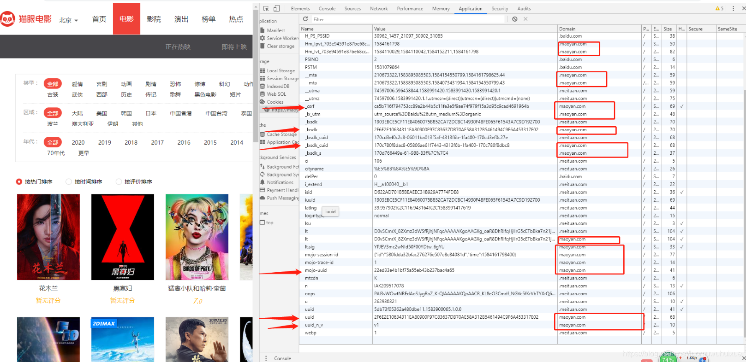Open the 黑寡妇 movie poster

click(123, 237)
